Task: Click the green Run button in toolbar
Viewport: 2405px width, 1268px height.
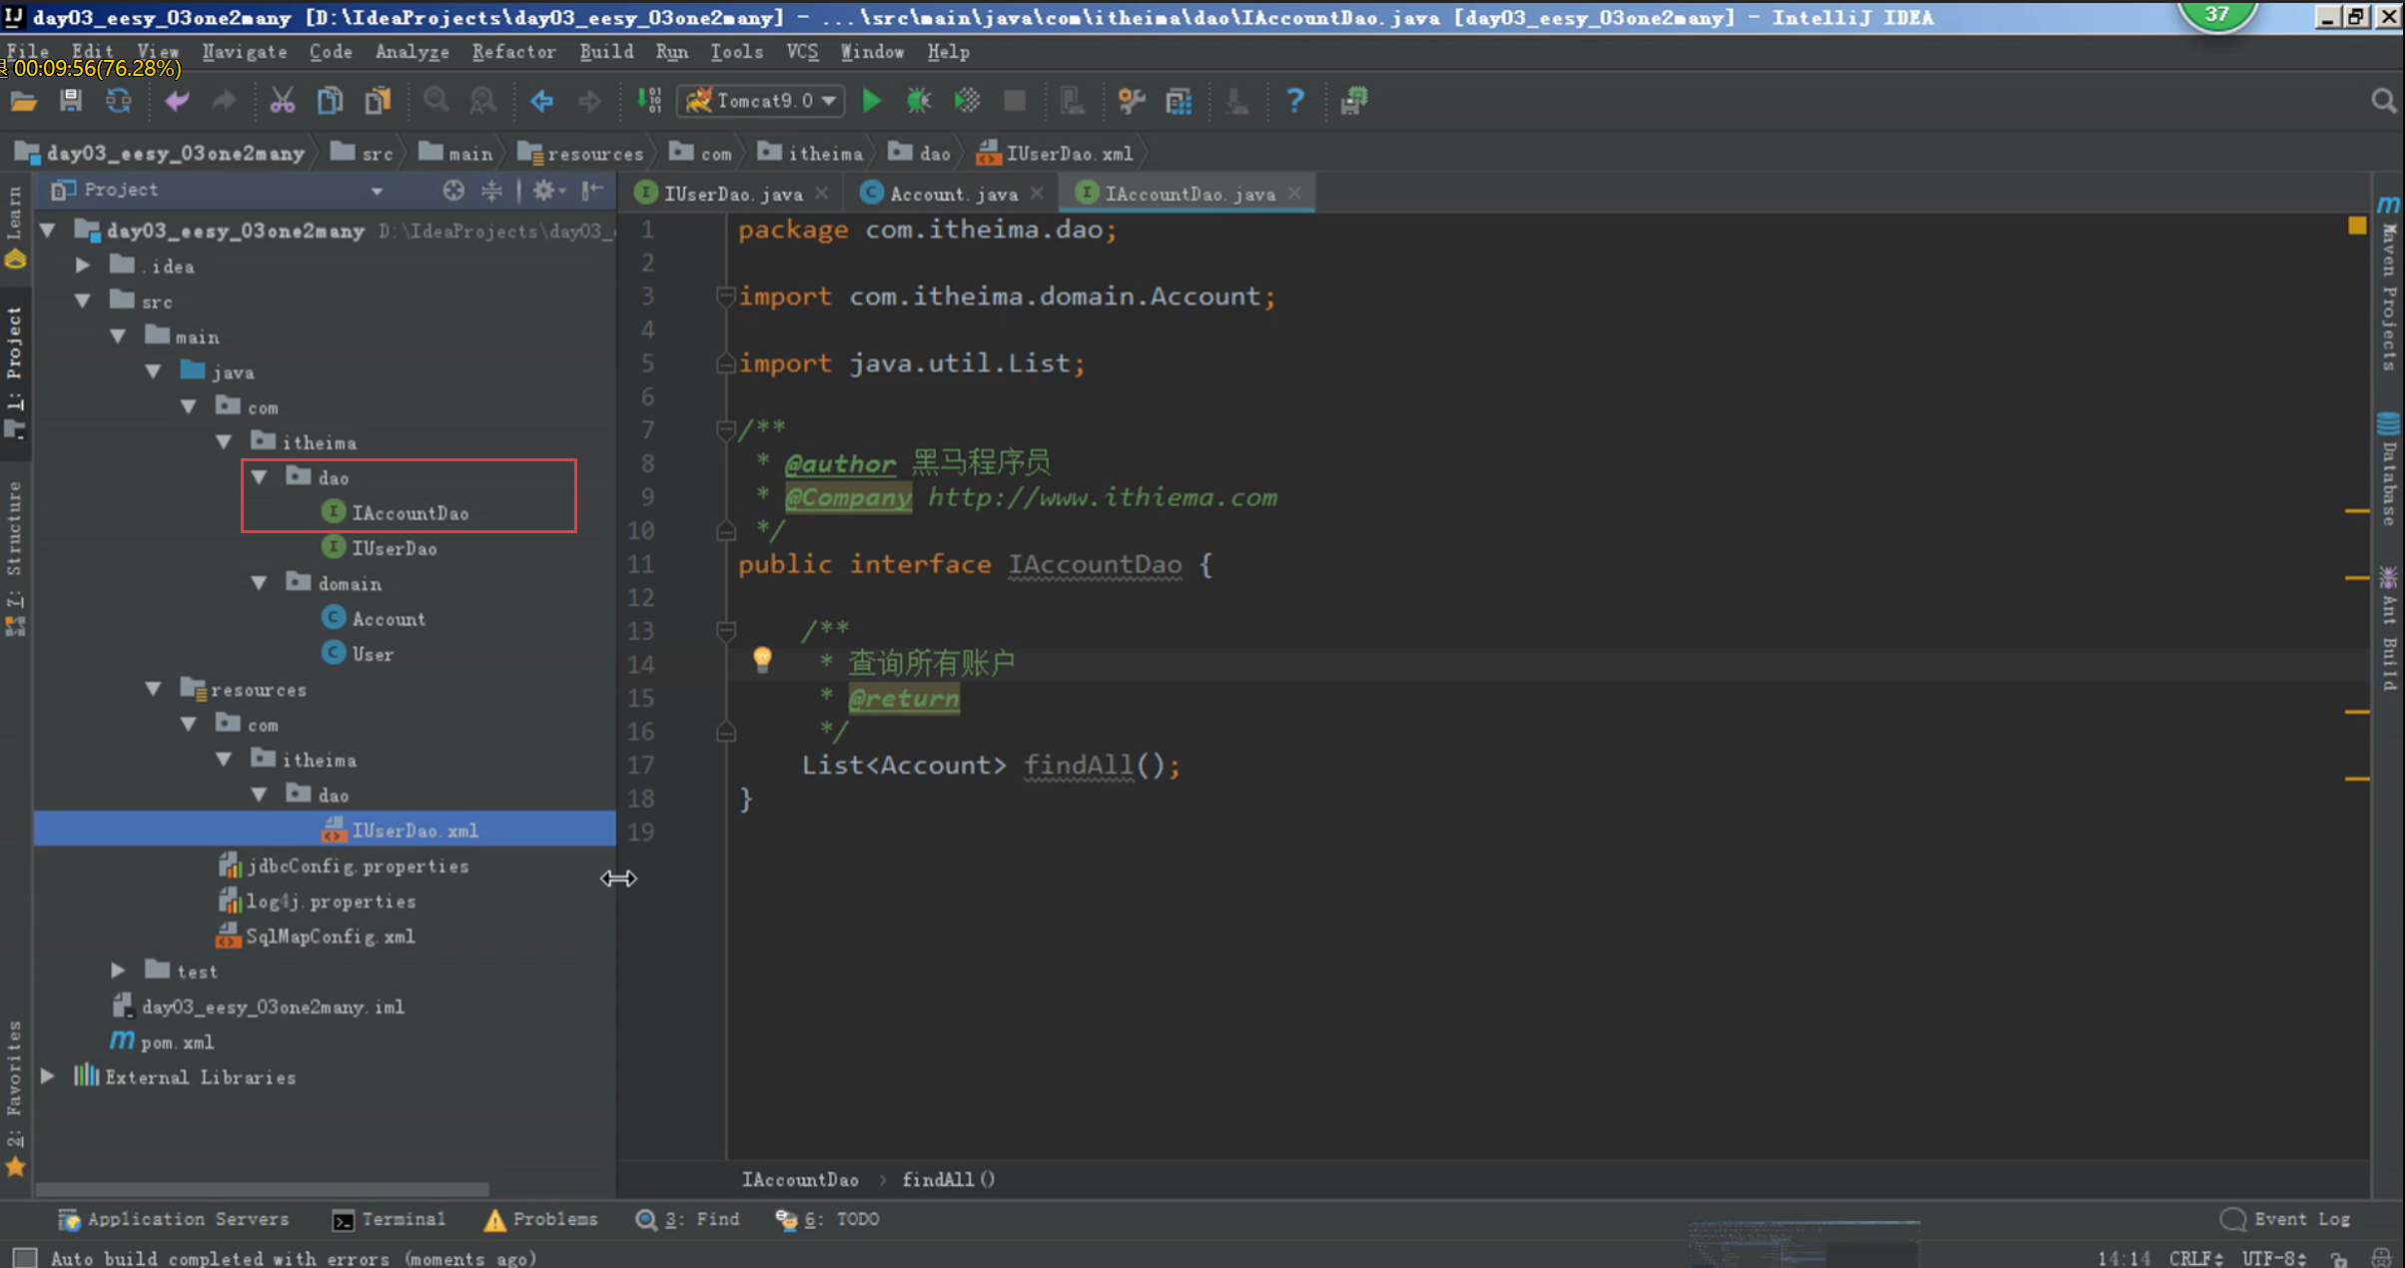Action: pos(871,101)
